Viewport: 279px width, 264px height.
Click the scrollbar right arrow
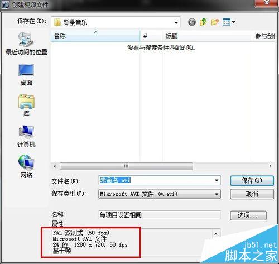[270, 166]
